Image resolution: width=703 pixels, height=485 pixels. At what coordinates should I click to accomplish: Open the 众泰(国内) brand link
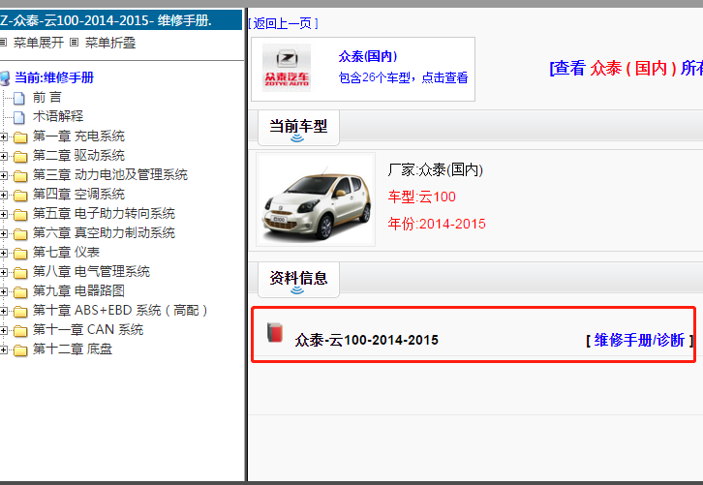(x=368, y=56)
